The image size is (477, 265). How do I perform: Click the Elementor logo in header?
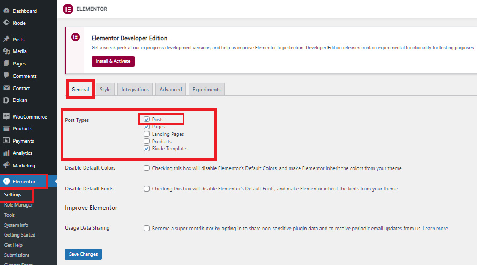pos(68,9)
